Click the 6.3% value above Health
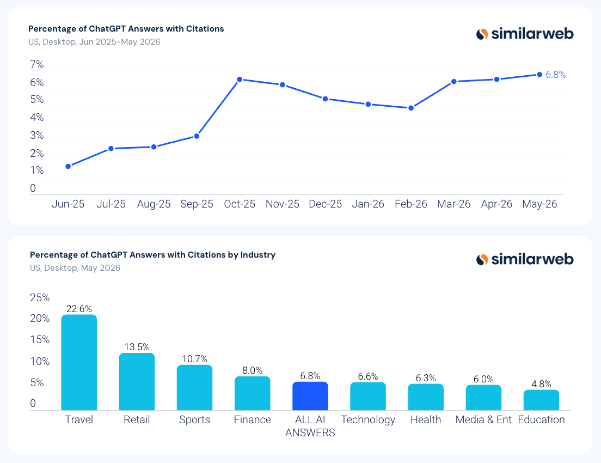Screen dimensions: 601x463 pyautogui.click(x=426, y=378)
